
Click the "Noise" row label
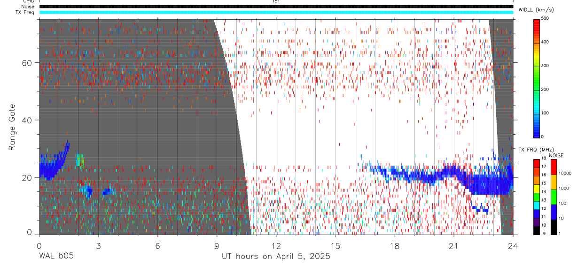click(x=28, y=7)
